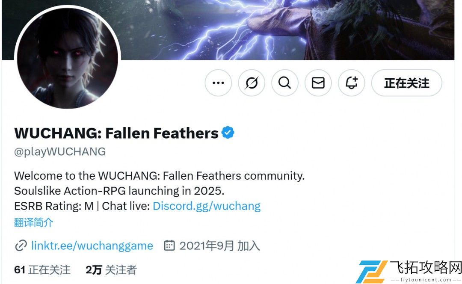462x284 pixels.
Task: View the 2万 关注者 followers list
Action: pyautogui.click(x=111, y=270)
